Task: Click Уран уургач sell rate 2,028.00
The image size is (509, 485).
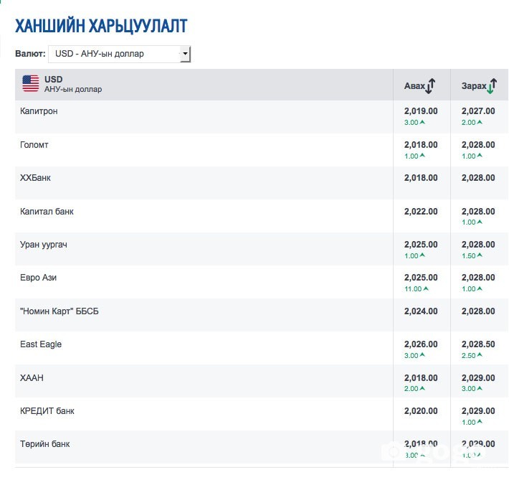Action: coord(478,245)
